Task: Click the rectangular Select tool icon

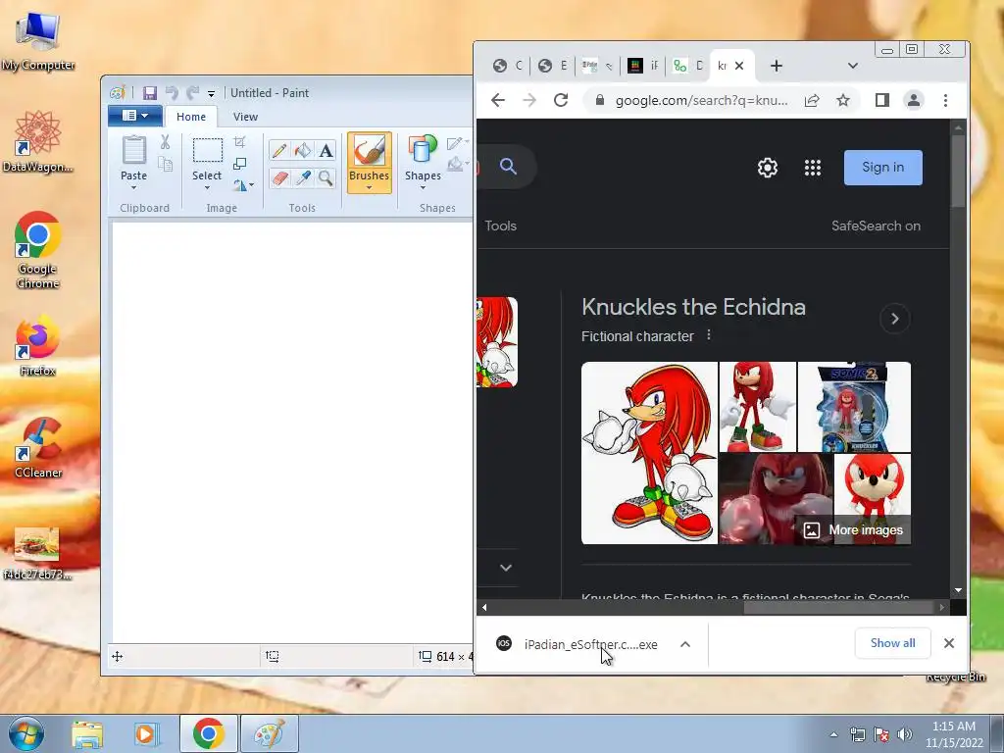Action: coord(208,151)
